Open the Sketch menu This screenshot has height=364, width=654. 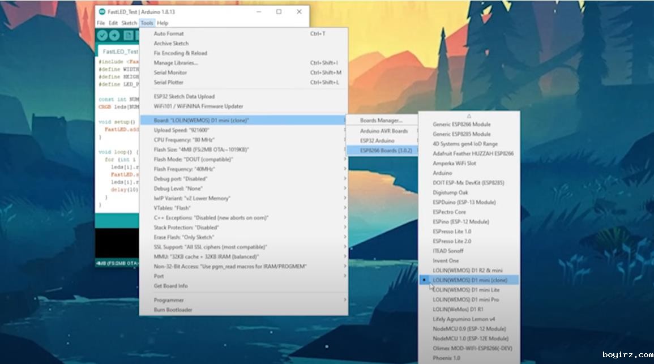coord(129,23)
